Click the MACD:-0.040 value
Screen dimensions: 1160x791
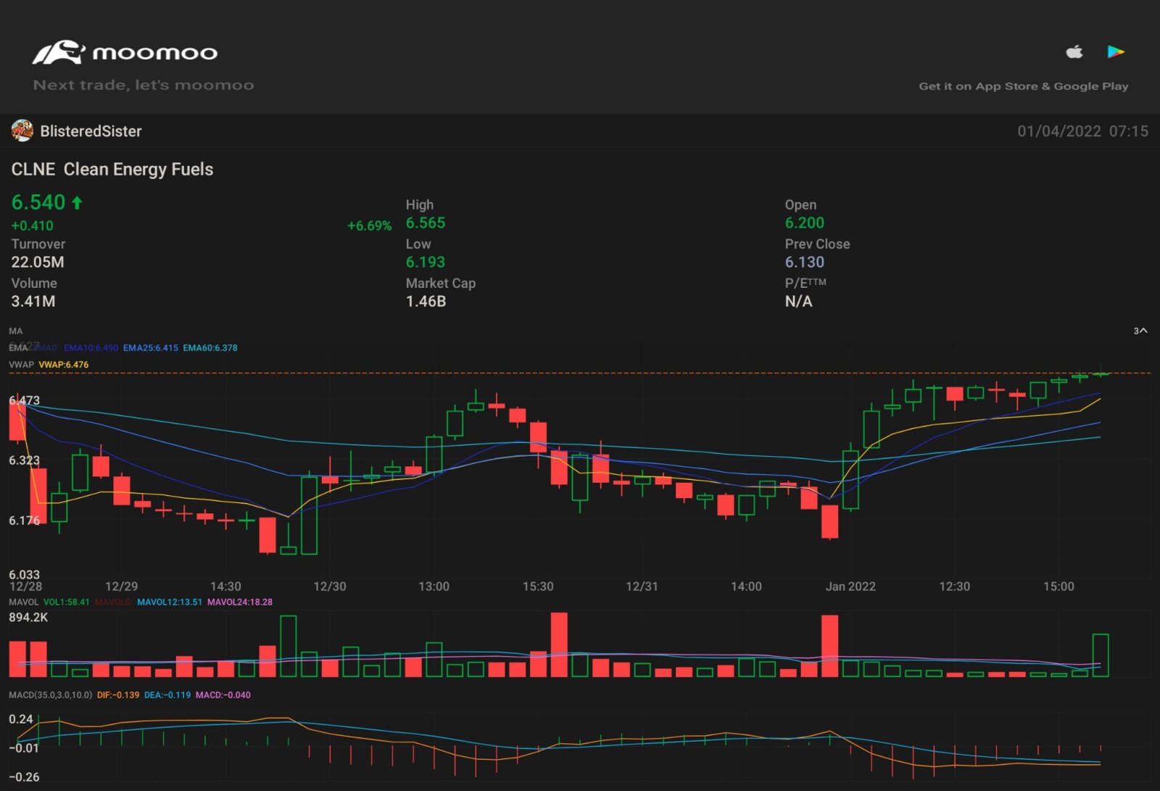pos(223,695)
